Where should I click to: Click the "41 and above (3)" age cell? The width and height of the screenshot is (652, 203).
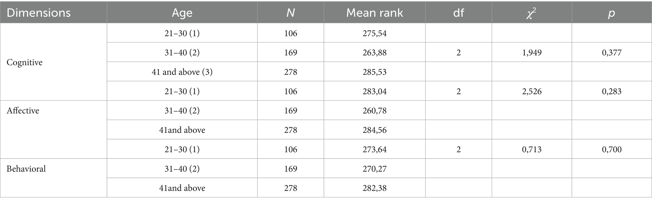tap(182, 72)
